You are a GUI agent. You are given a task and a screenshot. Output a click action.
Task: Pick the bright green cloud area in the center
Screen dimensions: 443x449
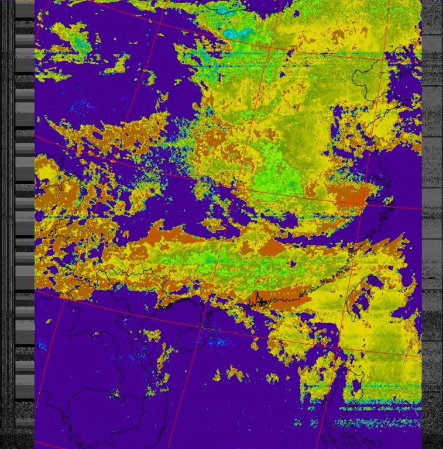coord(275,175)
